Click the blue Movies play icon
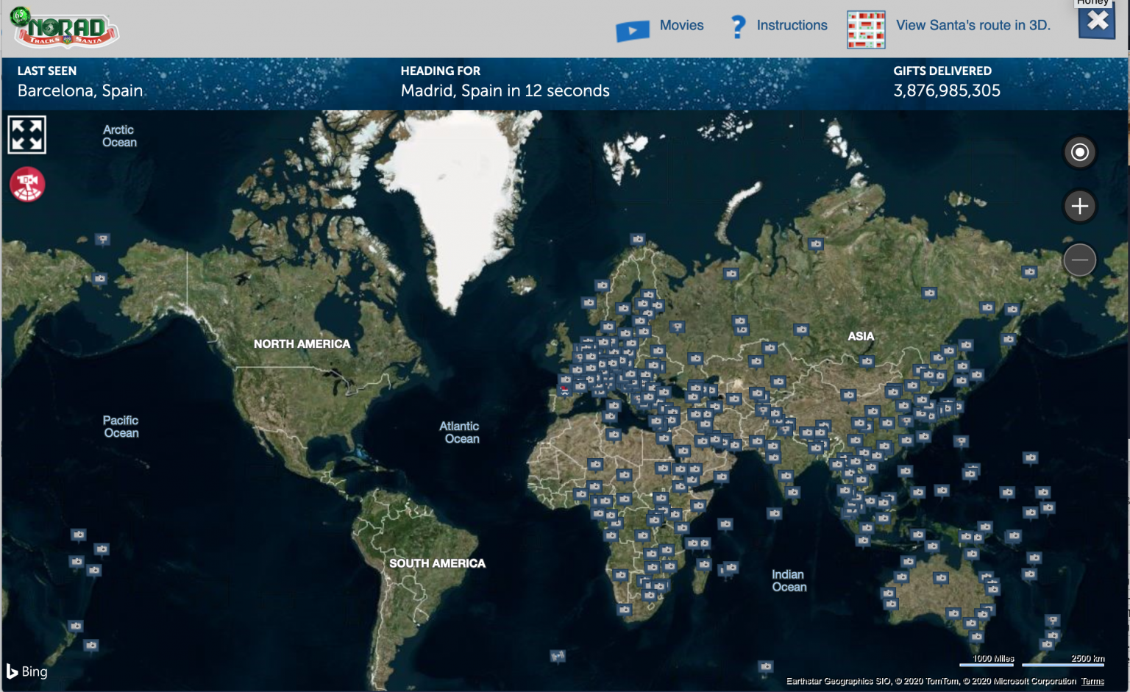 (631, 28)
